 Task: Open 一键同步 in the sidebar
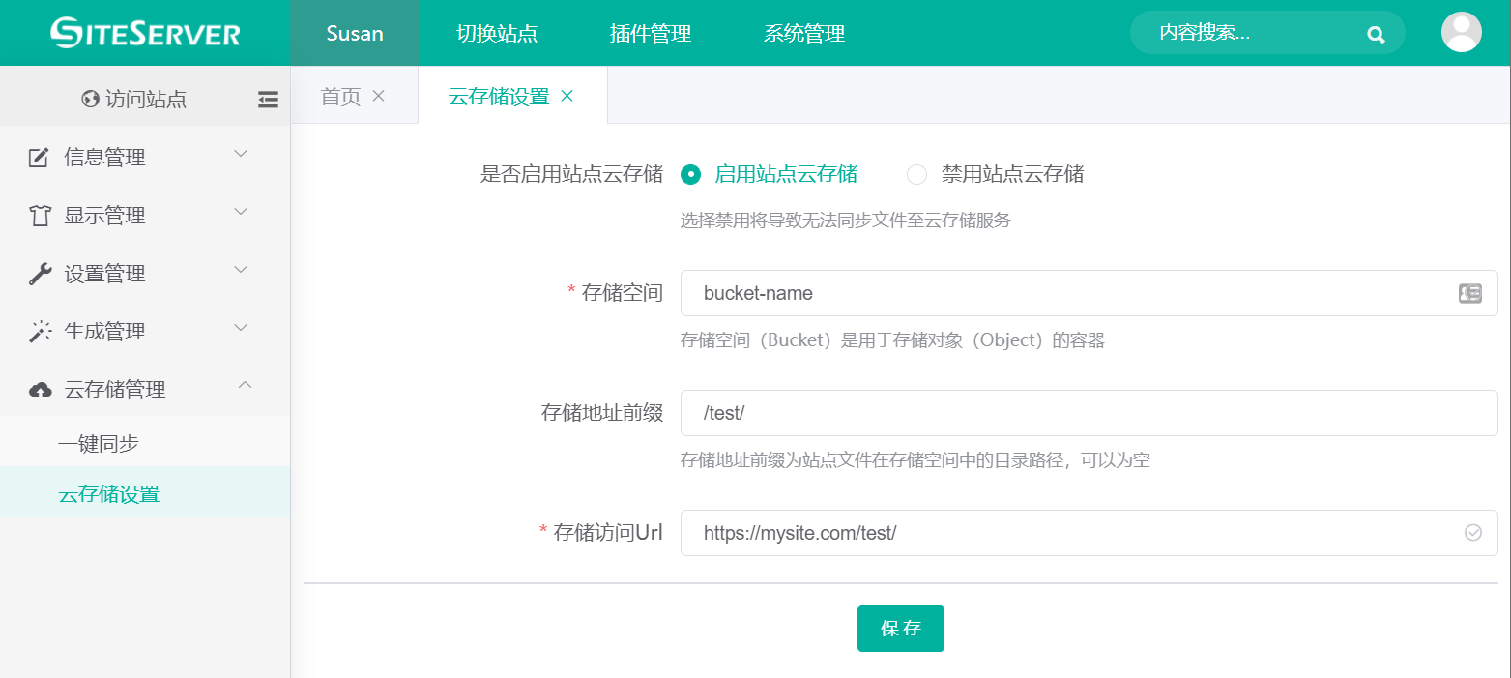(99, 444)
